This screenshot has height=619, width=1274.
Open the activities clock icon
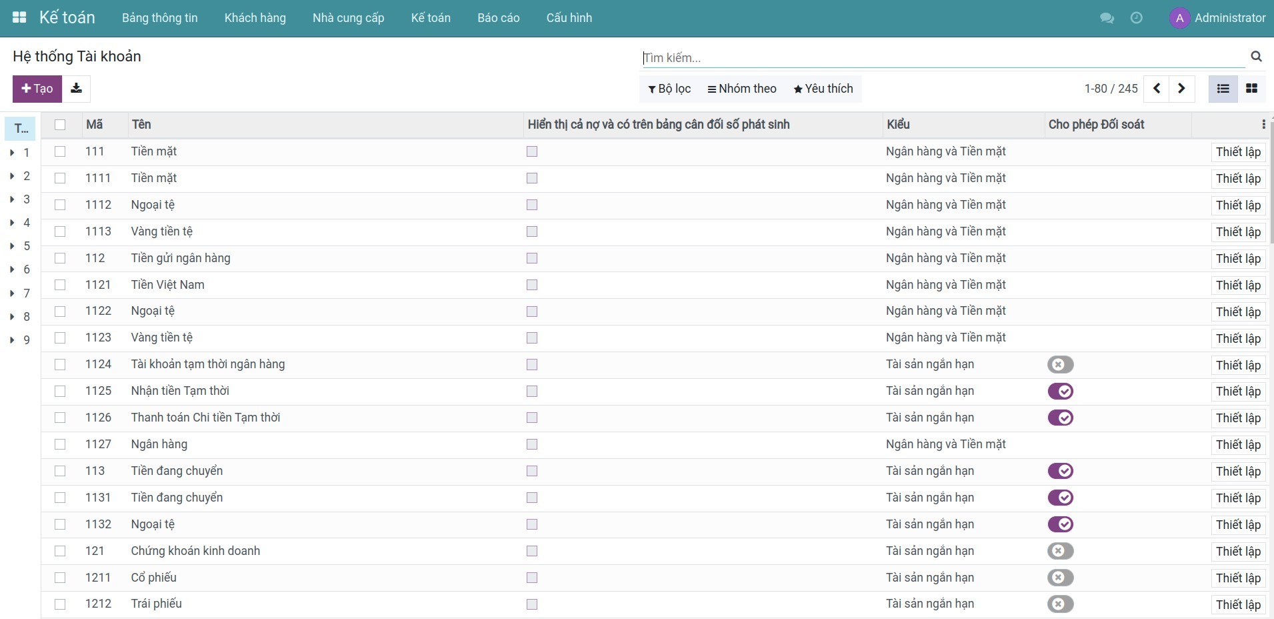[1137, 18]
